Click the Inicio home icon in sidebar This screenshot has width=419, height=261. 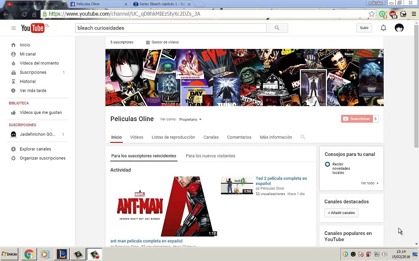click(13, 45)
